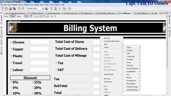The image size is (171, 96).
Task: Select the 5% discount checkbox
Action: click(11, 88)
